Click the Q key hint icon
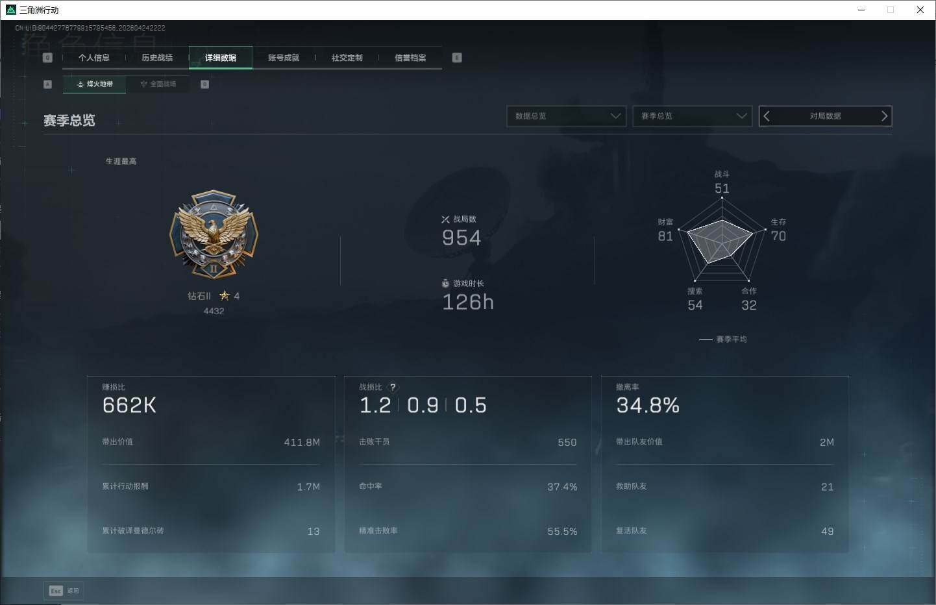936x605 pixels. 47,58
